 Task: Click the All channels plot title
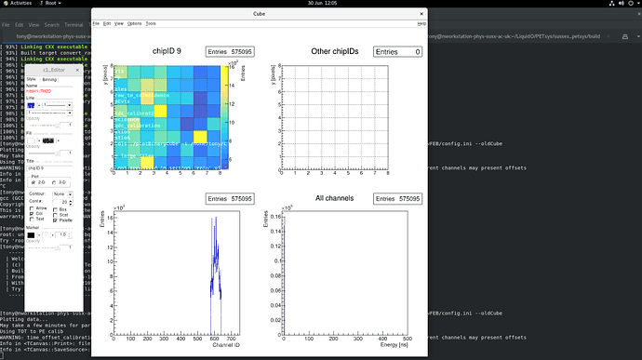point(335,198)
